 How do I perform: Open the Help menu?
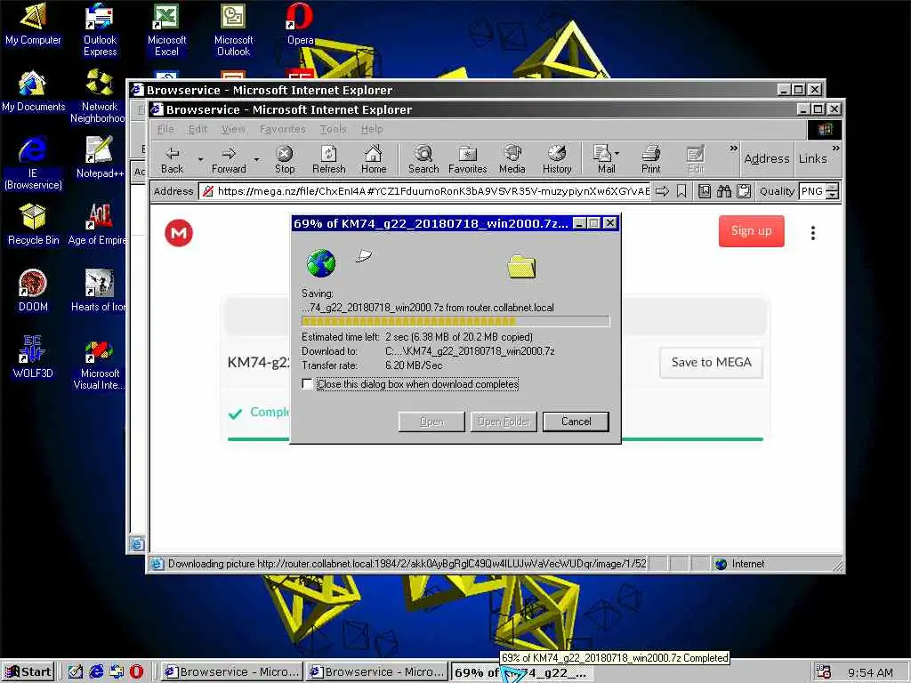click(x=372, y=129)
